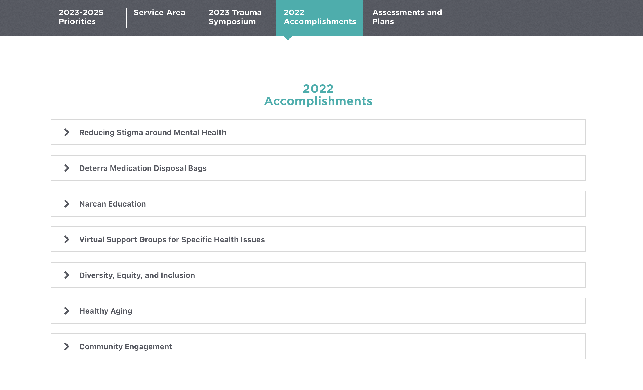
Task: Switch to the 2023 Trauma Symposium tab
Action: (x=235, y=17)
